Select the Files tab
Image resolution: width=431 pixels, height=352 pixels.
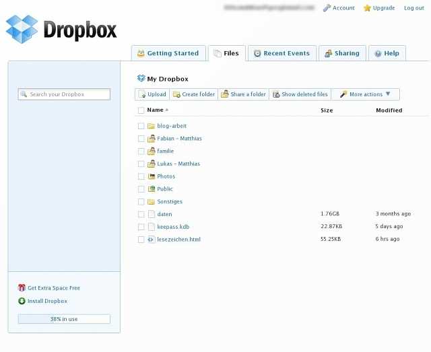coord(227,53)
